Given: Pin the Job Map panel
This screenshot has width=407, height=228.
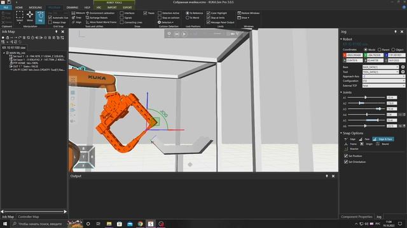Looking at the screenshot, I should click(x=57, y=32).
